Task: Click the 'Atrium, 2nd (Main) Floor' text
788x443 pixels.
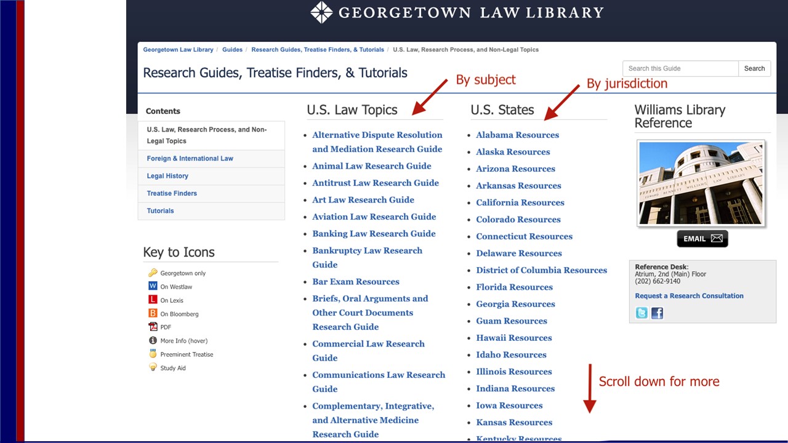Action: [670, 274]
